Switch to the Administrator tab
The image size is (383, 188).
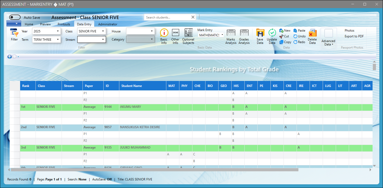108,24
